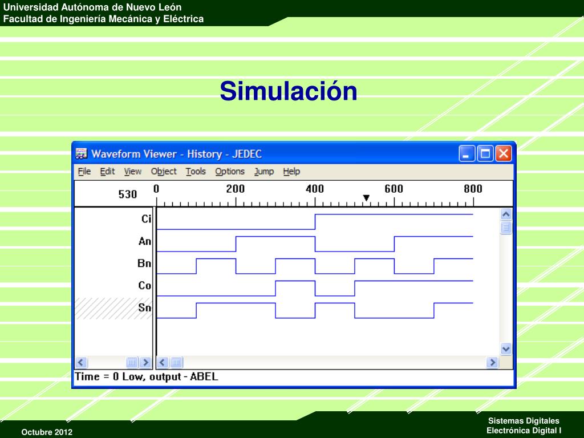Click left arrow of waveform pane scrollbar
This screenshot has width=584, height=438.
163,362
